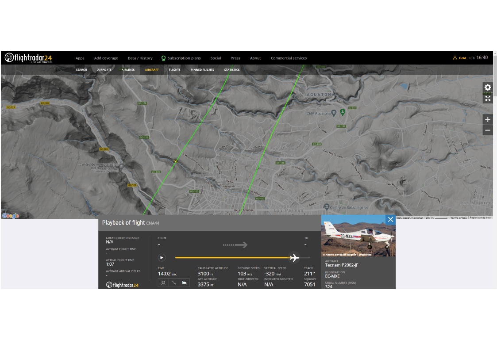This screenshot has height=351, width=497.
Task: Open Data / History menu
Action: (x=140, y=58)
